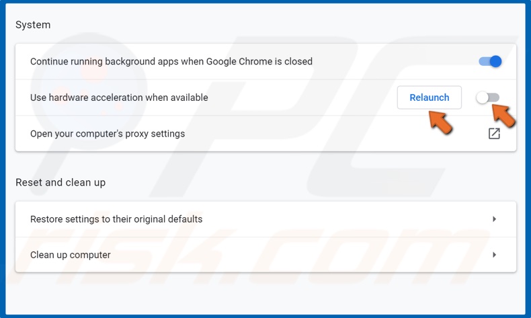Relaunch Chrome with the Relaunch button
Image resolution: width=531 pixels, height=318 pixels.
tap(430, 97)
